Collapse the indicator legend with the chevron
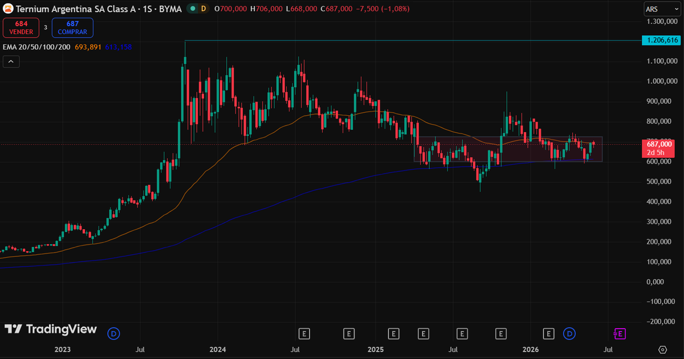Image resolution: width=684 pixels, height=359 pixels. coord(11,62)
